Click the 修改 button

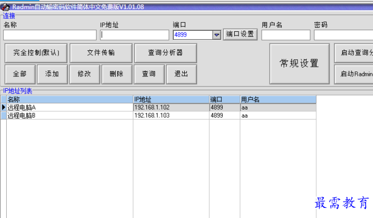[84, 74]
